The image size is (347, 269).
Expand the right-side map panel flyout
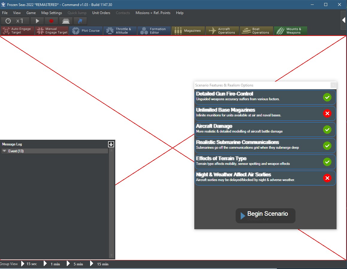343,20
